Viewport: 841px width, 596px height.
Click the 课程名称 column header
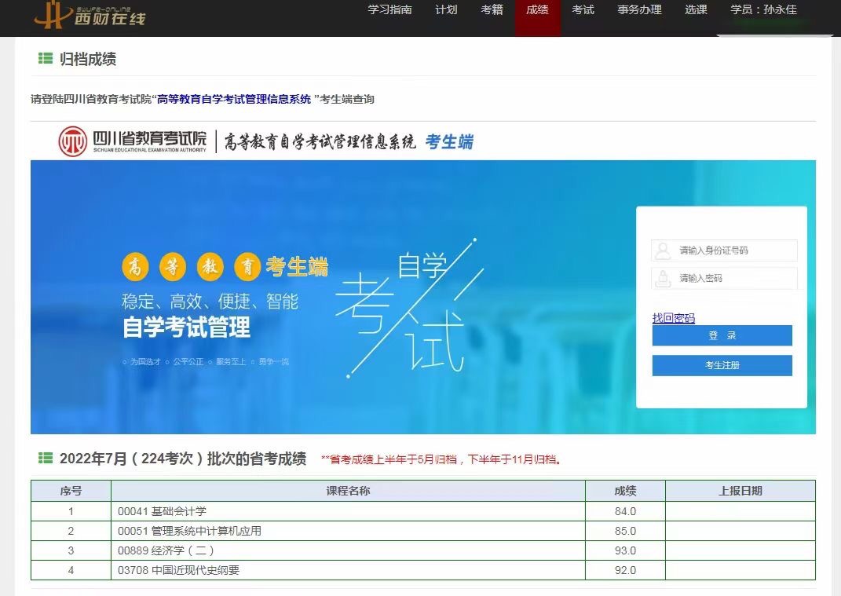click(x=348, y=491)
